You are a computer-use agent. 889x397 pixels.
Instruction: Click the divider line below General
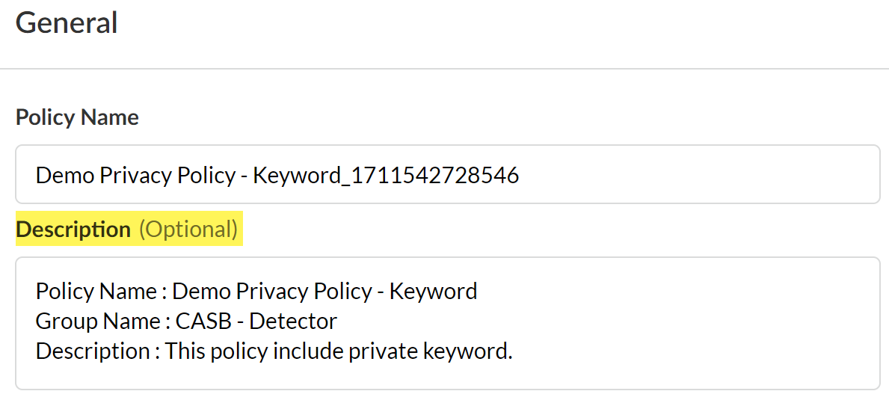click(444, 69)
